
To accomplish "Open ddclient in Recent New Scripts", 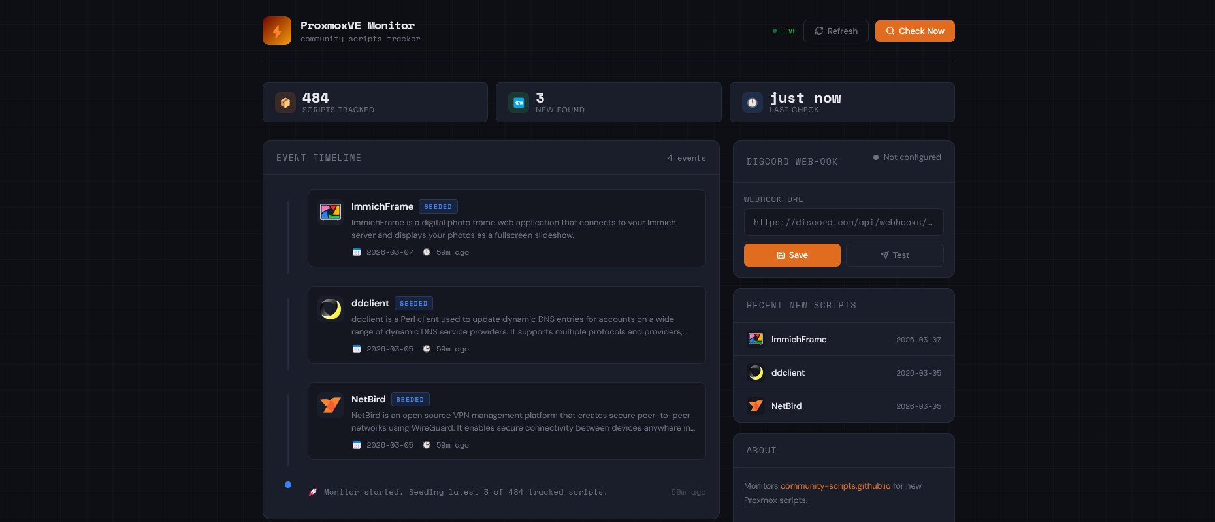I will tap(844, 373).
